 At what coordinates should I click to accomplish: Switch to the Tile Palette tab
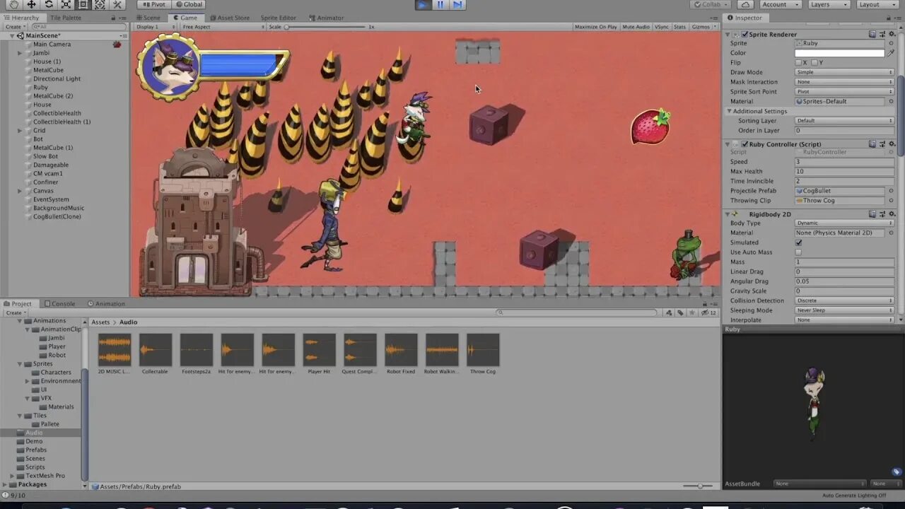[65, 18]
